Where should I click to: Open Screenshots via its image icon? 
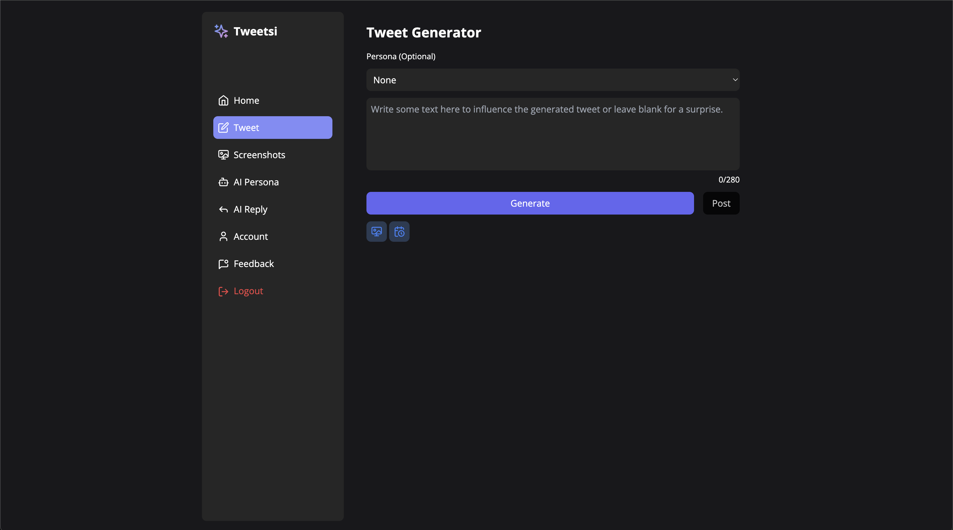pos(224,155)
